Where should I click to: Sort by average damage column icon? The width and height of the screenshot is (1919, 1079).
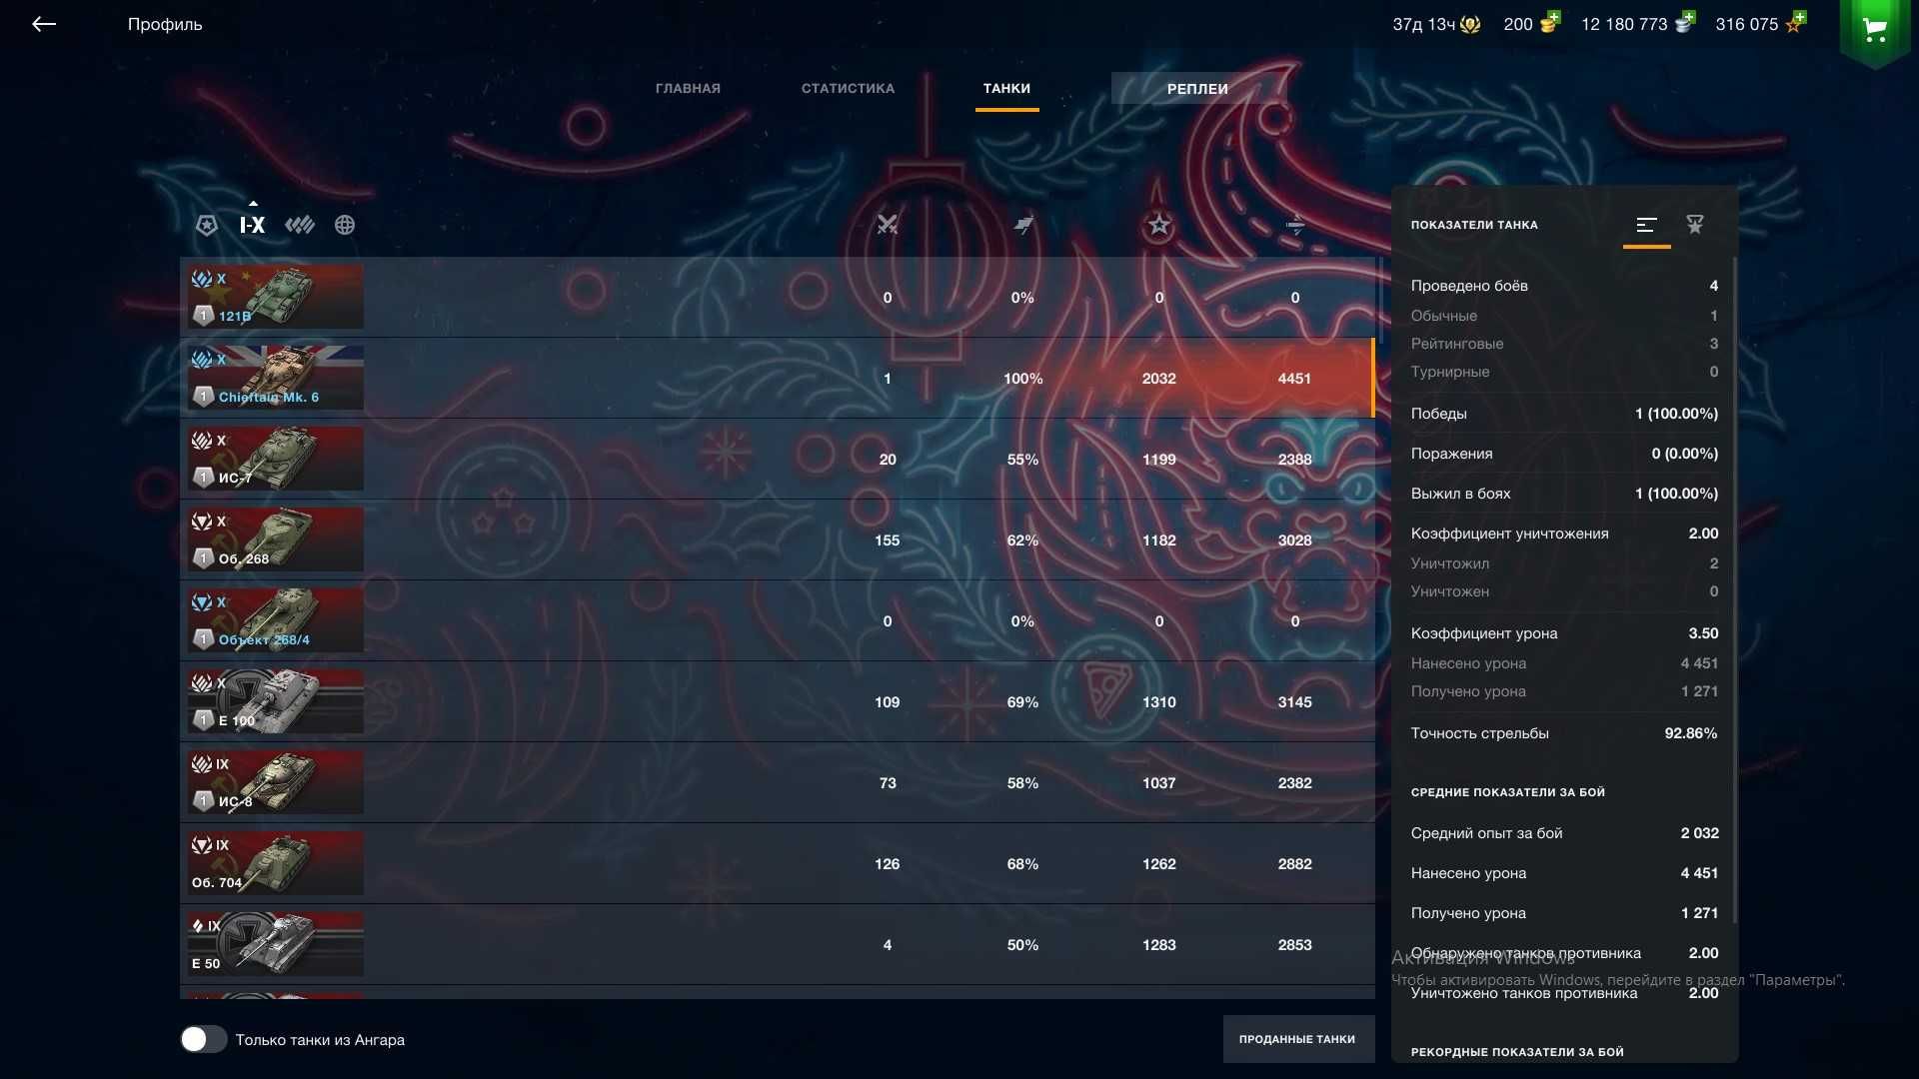pos(1295,225)
